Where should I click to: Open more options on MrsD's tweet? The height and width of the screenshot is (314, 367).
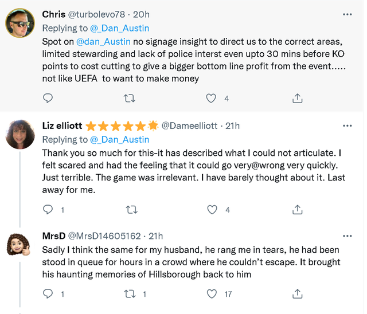point(347,235)
